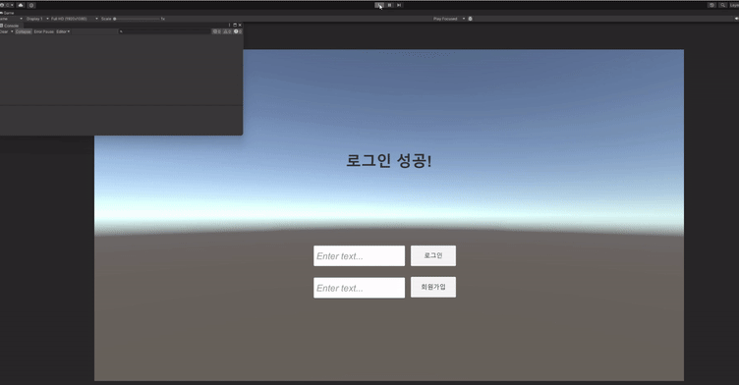739x385 pixels.
Task: Open the Full HD resolution dropdown
Action: tap(74, 19)
